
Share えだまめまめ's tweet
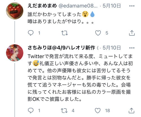[132, 33]
